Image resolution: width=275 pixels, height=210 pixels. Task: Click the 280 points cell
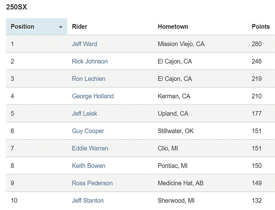point(257,44)
